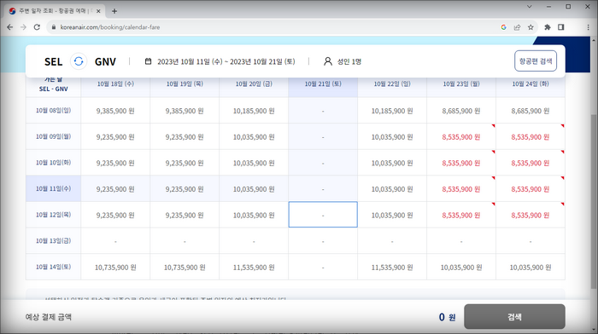Click the swap route arrows icon
The width and height of the screenshot is (598, 334).
(79, 61)
